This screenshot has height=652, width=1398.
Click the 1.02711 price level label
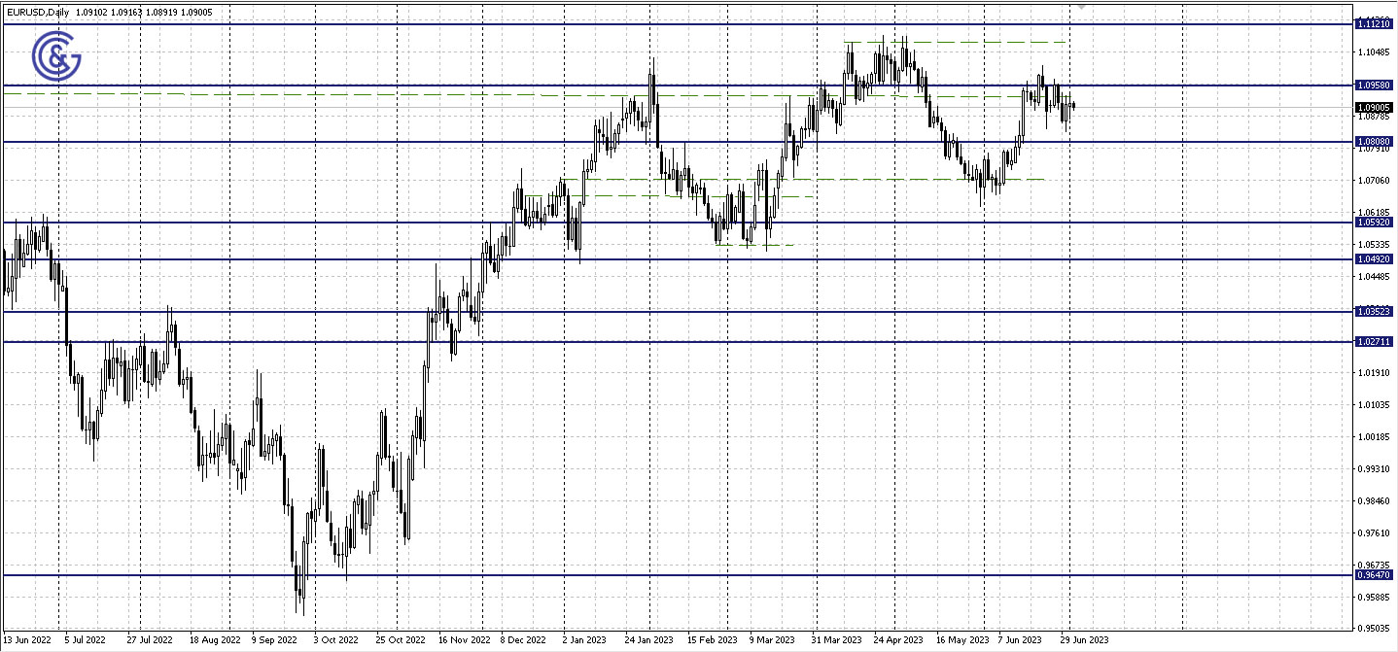[1376, 340]
